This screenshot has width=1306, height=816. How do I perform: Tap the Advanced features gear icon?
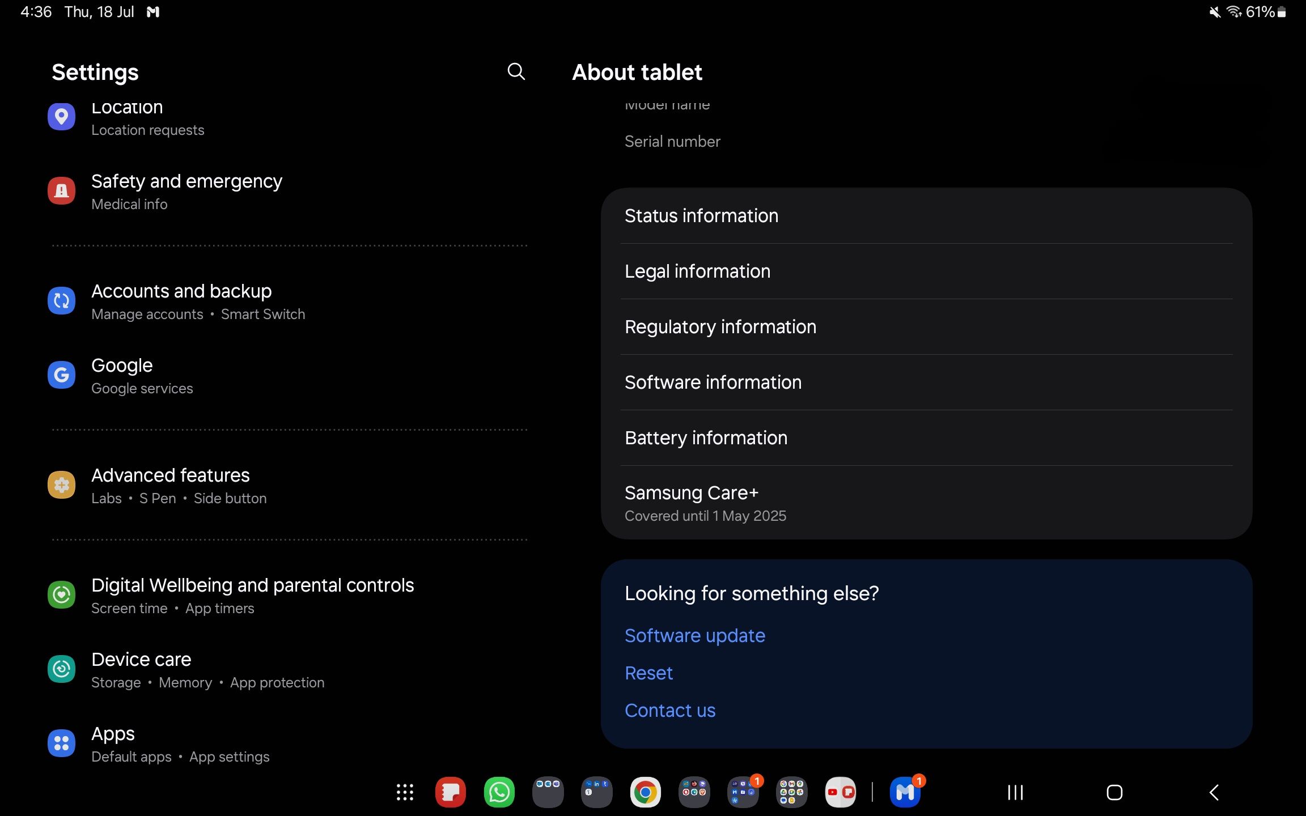pyautogui.click(x=61, y=484)
